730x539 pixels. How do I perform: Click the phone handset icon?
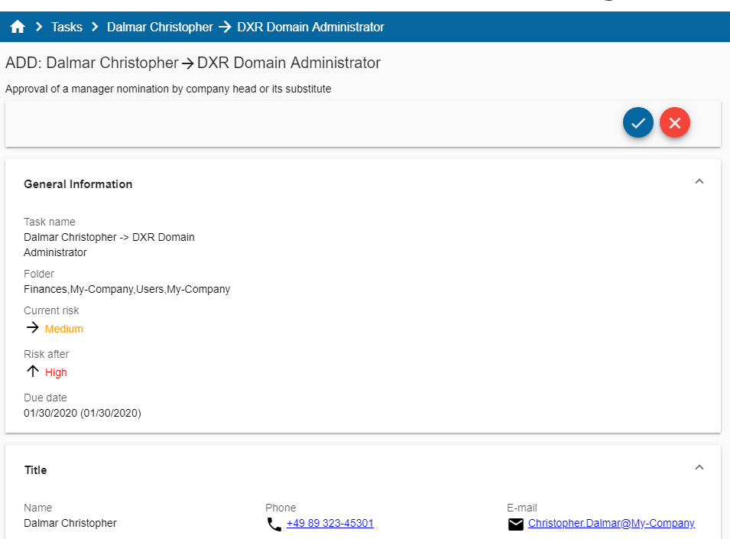click(x=274, y=524)
